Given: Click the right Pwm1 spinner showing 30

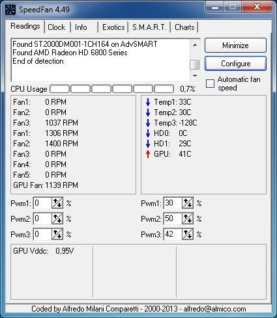Looking at the screenshot, I should coord(188,203).
